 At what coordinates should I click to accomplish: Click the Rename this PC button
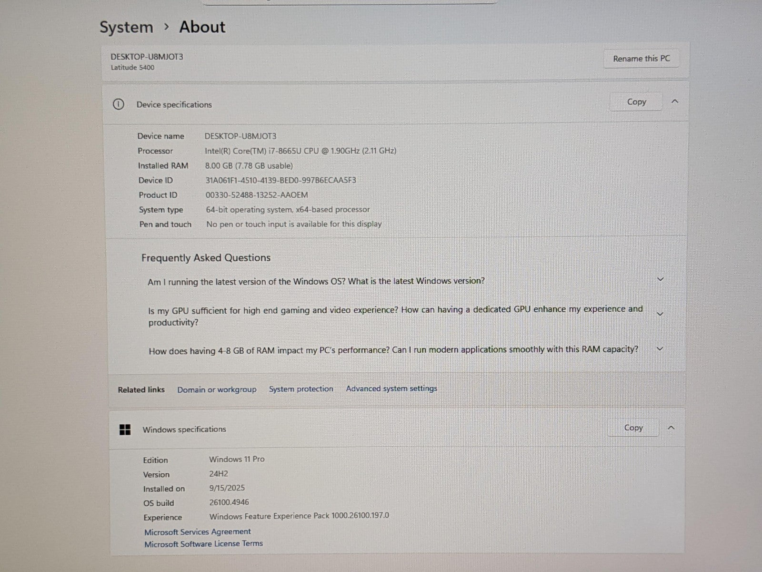coord(641,59)
